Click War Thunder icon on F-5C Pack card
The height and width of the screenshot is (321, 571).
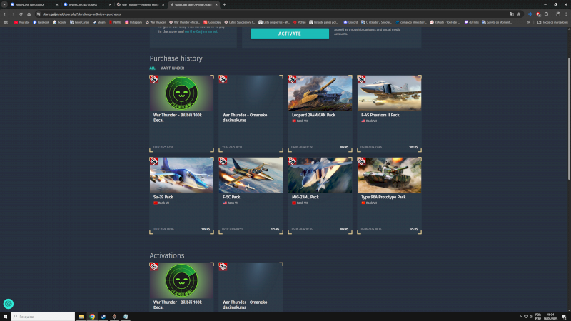pos(223,162)
